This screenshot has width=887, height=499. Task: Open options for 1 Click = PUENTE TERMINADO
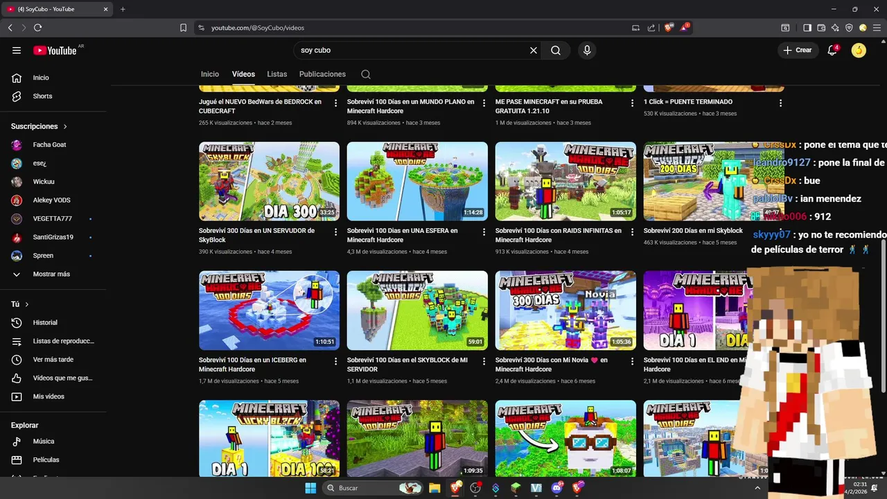(780, 103)
